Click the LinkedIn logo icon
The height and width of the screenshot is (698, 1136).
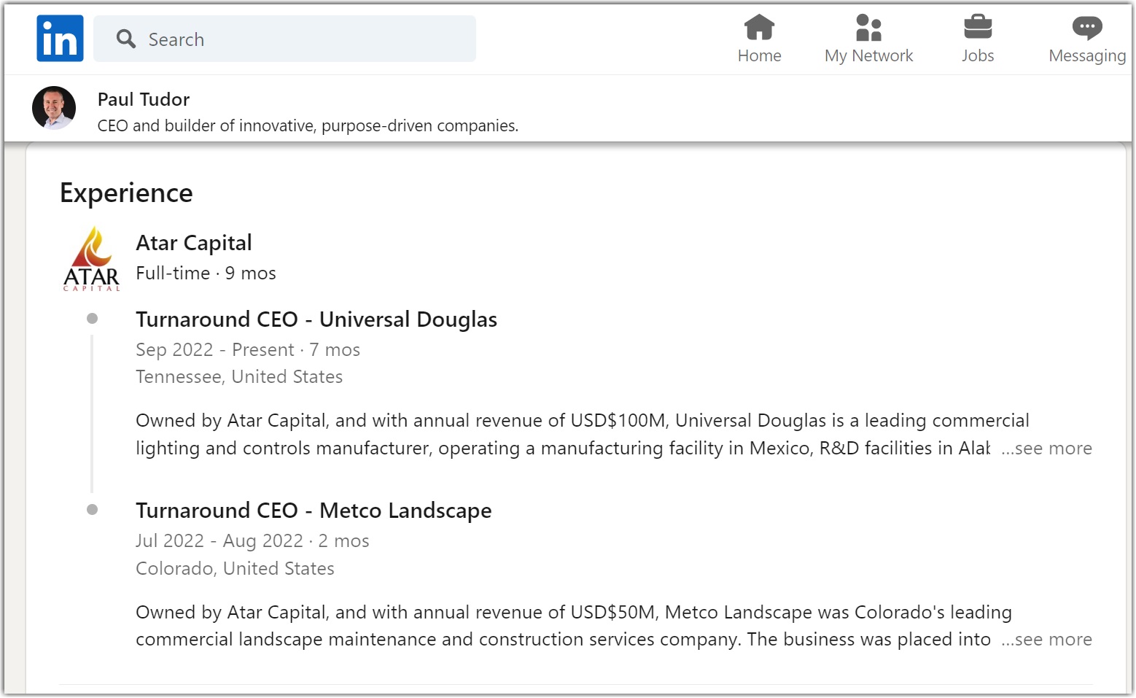60,39
